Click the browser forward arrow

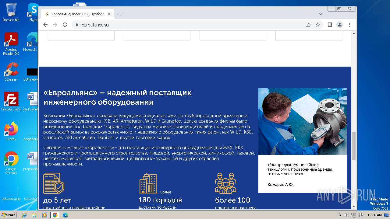click(55, 25)
